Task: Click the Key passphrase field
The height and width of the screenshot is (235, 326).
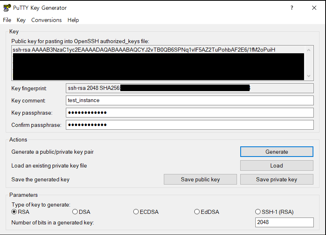Action: click(189, 113)
